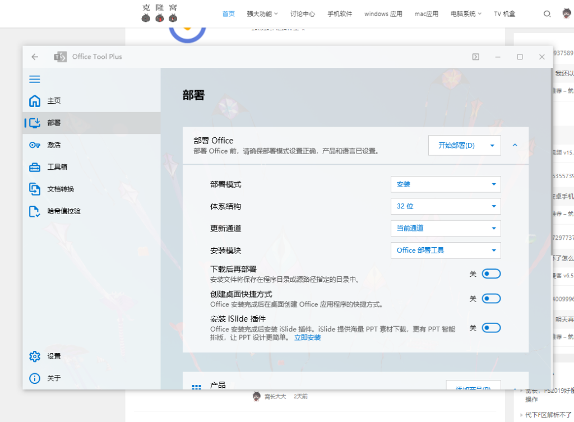574x422 pixels.
Task: Open mac应用 in the website nav
Action: (427, 14)
